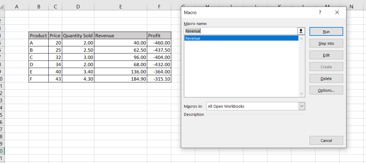Click profit cell -315.10
The image size is (366, 163).
click(x=159, y=79)
